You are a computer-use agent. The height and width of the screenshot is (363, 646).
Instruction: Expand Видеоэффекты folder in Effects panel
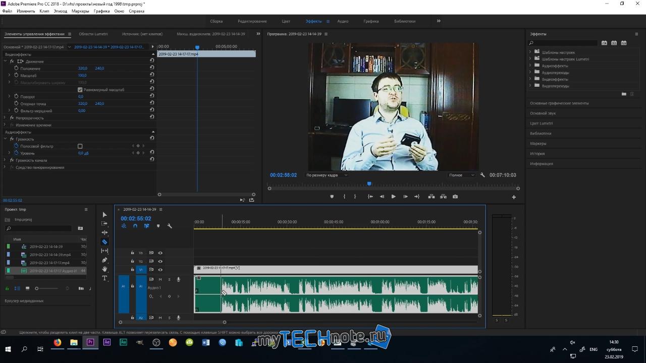point(530,79)
